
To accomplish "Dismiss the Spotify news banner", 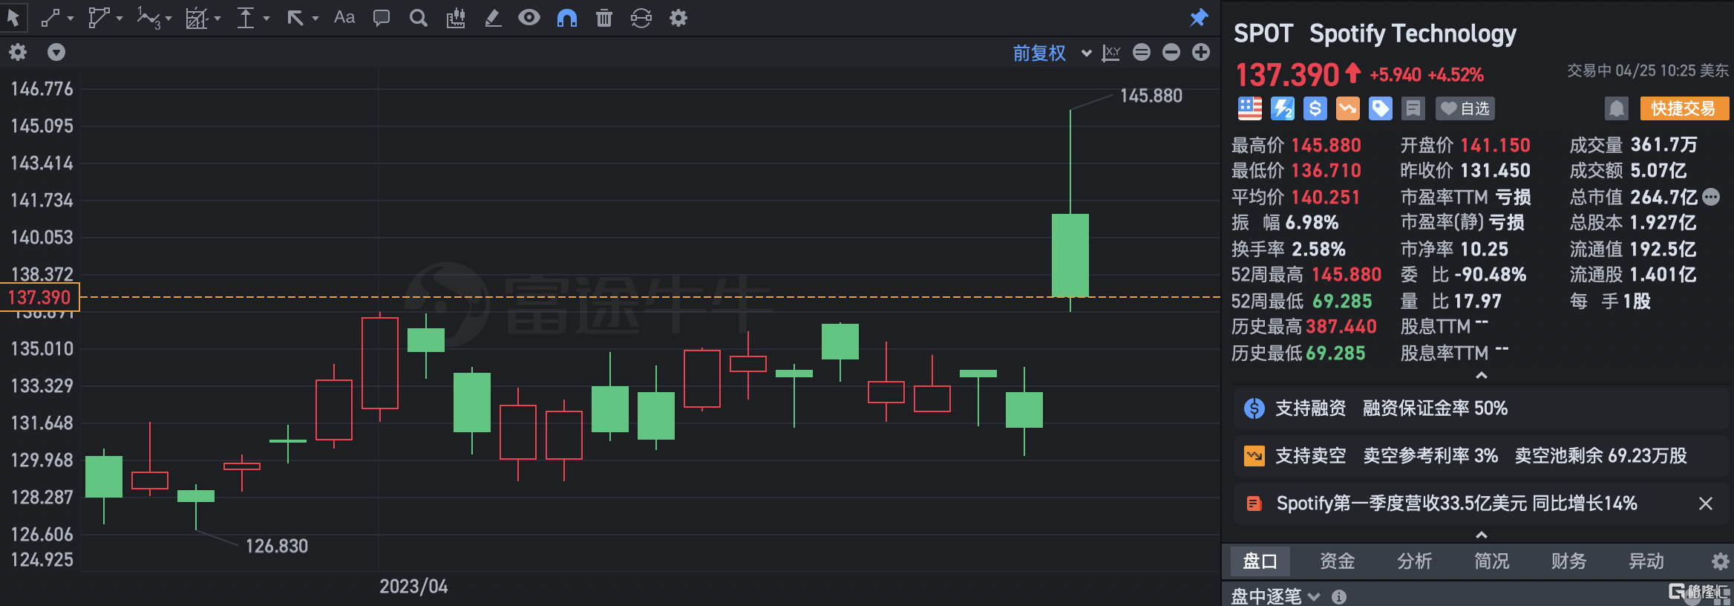I will [1706, 504].
